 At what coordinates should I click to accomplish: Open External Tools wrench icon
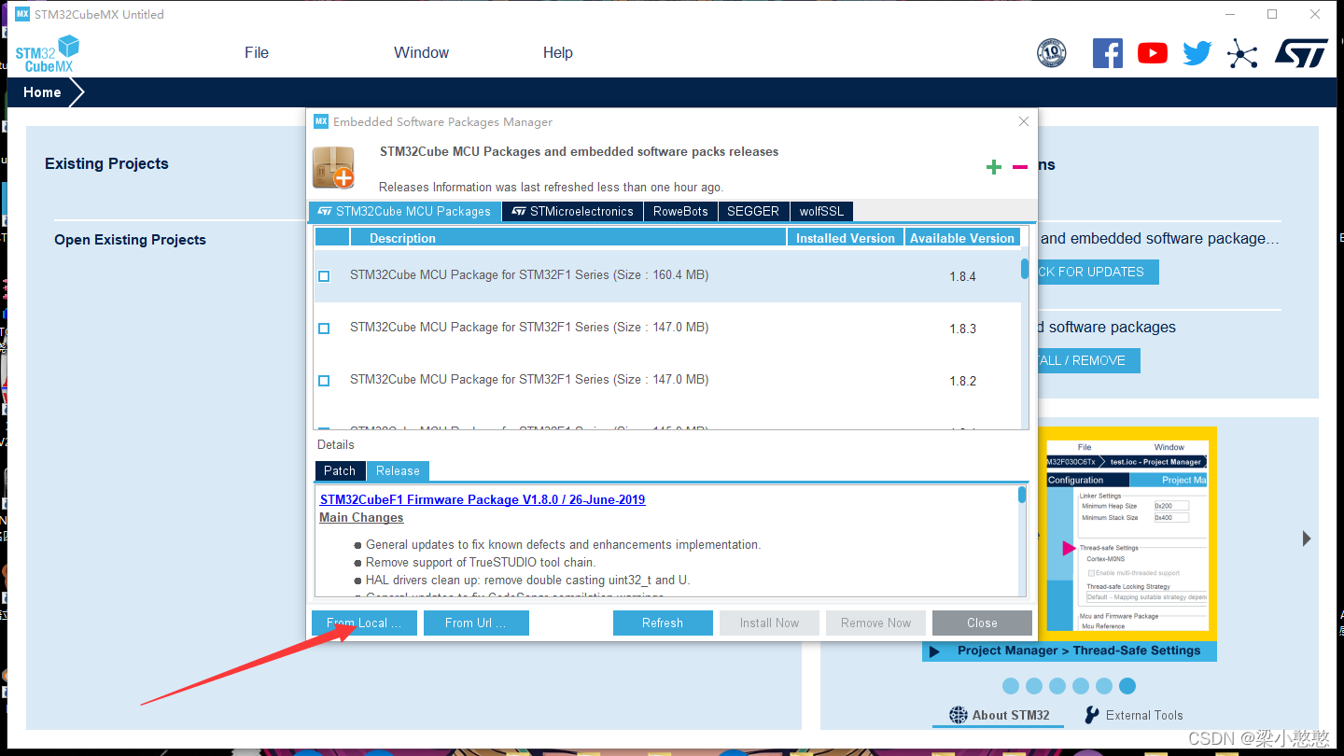point(1092,715)
